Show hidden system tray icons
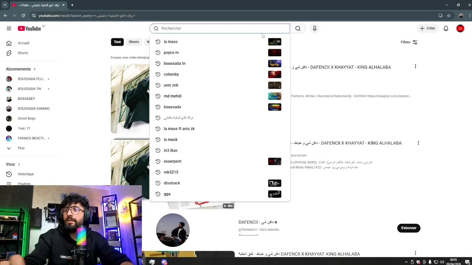This screenshot has height=265, width=472. pos(407,262)
